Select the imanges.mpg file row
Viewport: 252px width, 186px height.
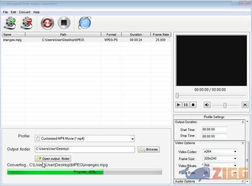(87, 40)
